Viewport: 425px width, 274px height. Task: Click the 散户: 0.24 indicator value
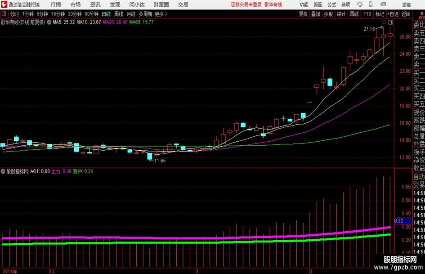click(83, 171)
